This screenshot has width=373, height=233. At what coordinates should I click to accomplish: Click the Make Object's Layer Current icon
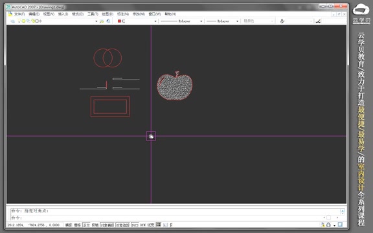(102, 21)
